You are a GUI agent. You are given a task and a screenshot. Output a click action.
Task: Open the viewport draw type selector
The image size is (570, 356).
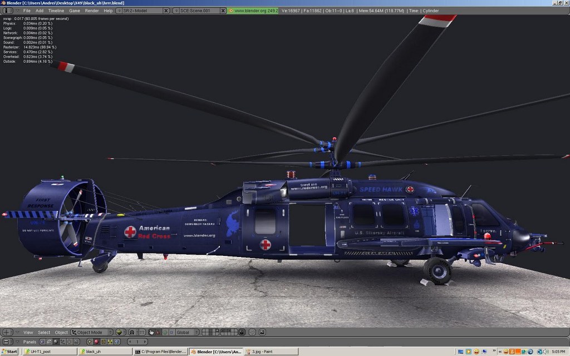click(121, 333)
